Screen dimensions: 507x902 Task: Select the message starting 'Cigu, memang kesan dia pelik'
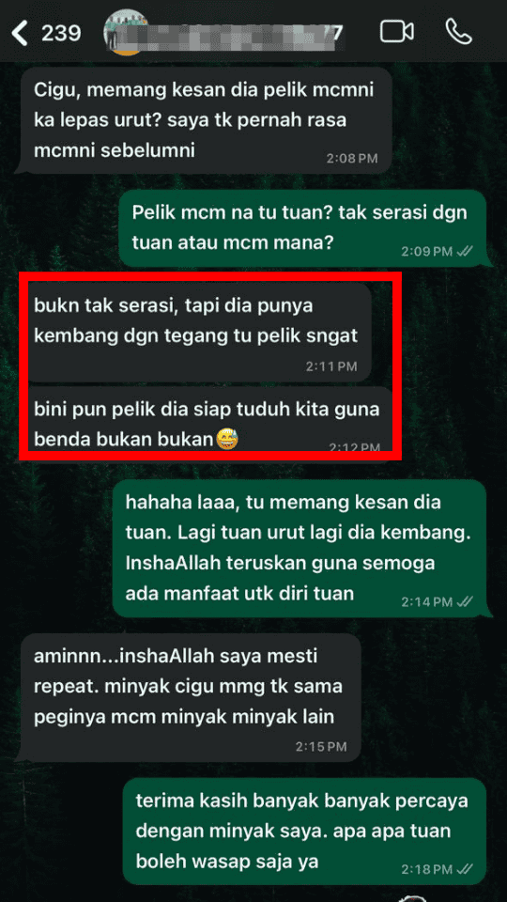click(206, 121)
